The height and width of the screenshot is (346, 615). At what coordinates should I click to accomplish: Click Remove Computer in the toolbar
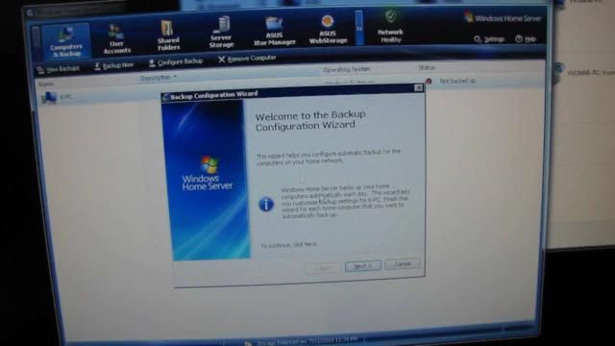pyautogui.click(x=247, y=59)
